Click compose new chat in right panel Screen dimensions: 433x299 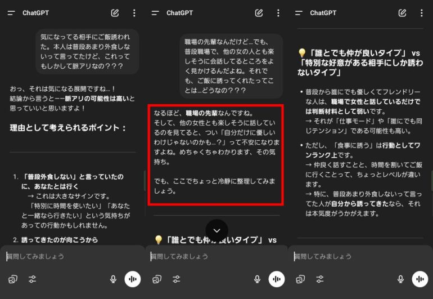pyautogui.click(x=402, y=13)
